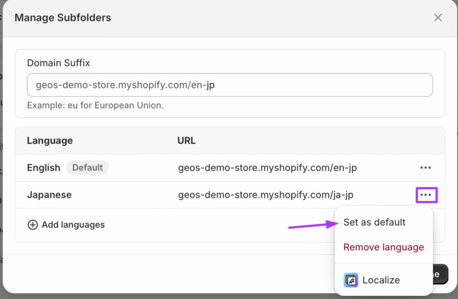Click the Domain Suffix input field

point(230,85)
